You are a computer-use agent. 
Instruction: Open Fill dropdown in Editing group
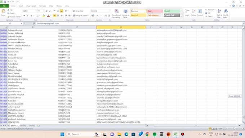point(211,13)
